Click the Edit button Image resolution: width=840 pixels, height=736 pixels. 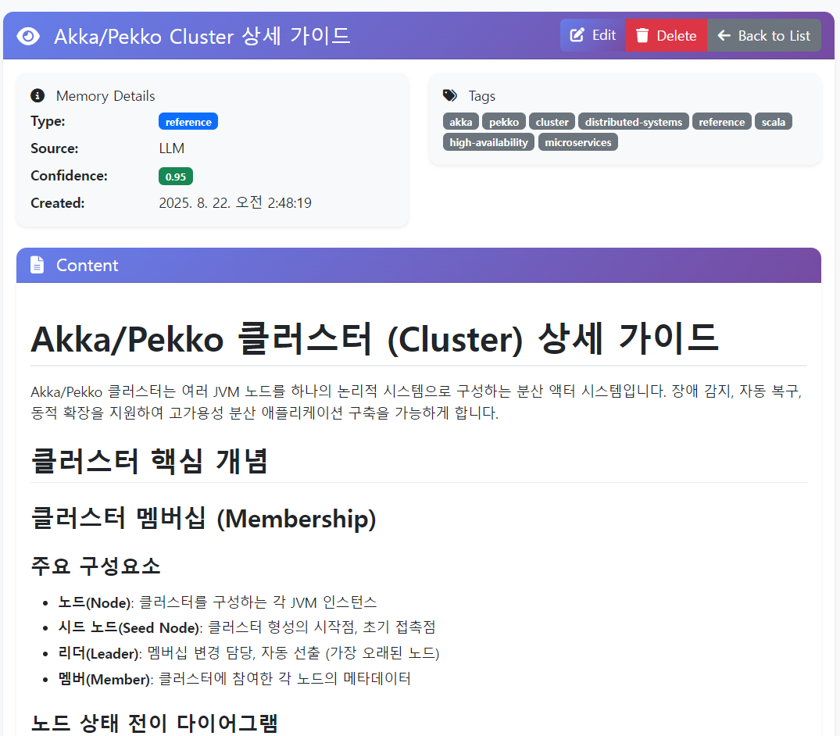592,35
